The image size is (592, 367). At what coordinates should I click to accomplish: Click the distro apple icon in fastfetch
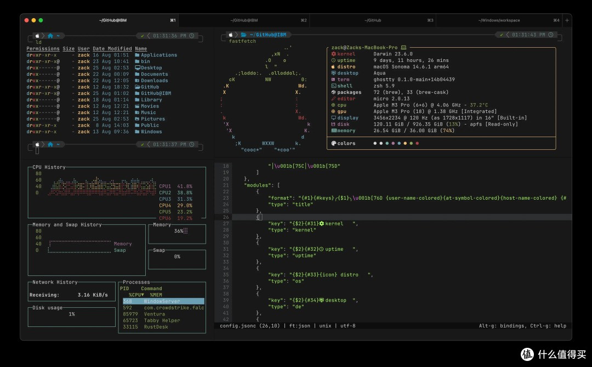tap(333, 67)
